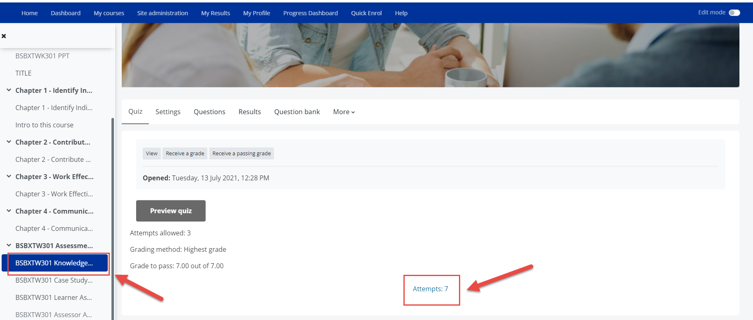Open the Question bank tab
Image resolution: width=753 pixels, height=320 pixels.
click(x=297, y=112)
